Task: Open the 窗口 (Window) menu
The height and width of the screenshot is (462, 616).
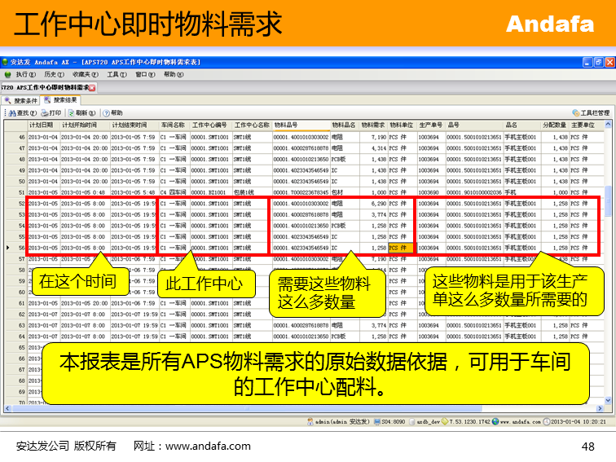Action: [143, 74]
